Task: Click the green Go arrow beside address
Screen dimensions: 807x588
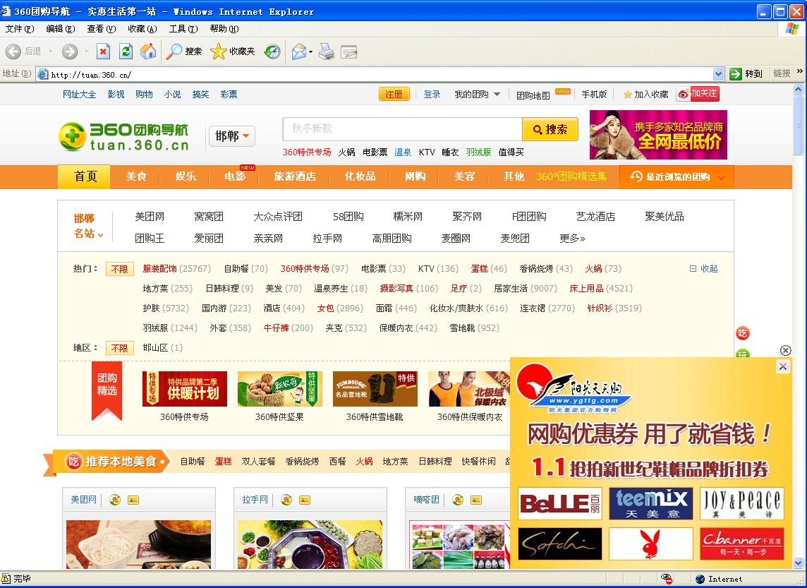Action: pos(736,74)
